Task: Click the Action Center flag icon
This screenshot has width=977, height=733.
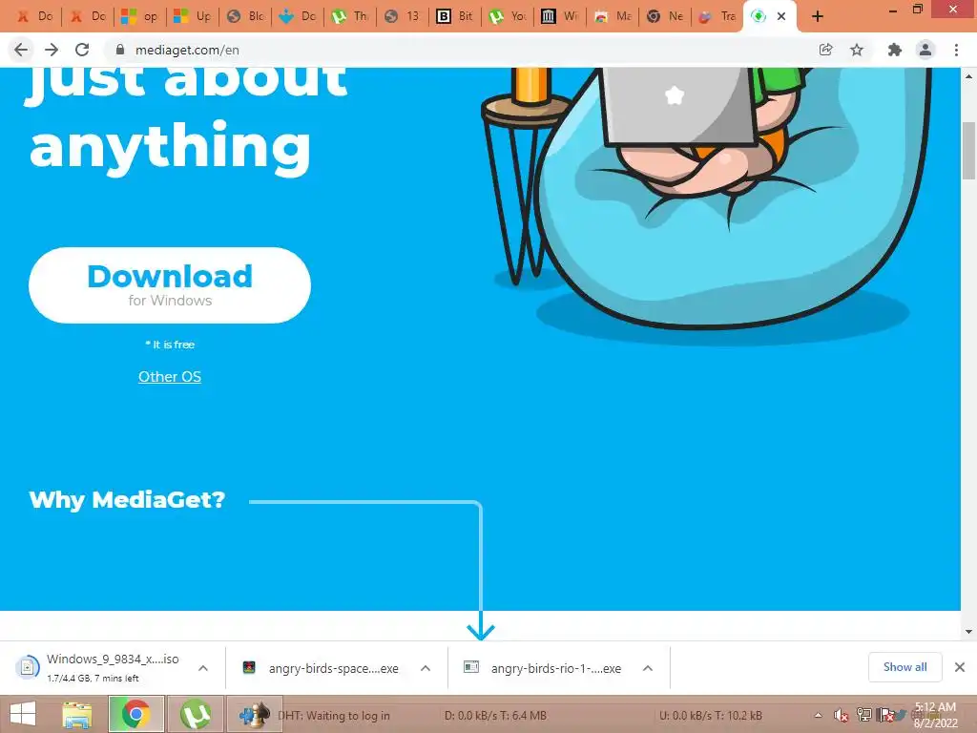Action: tap(885, 715)
